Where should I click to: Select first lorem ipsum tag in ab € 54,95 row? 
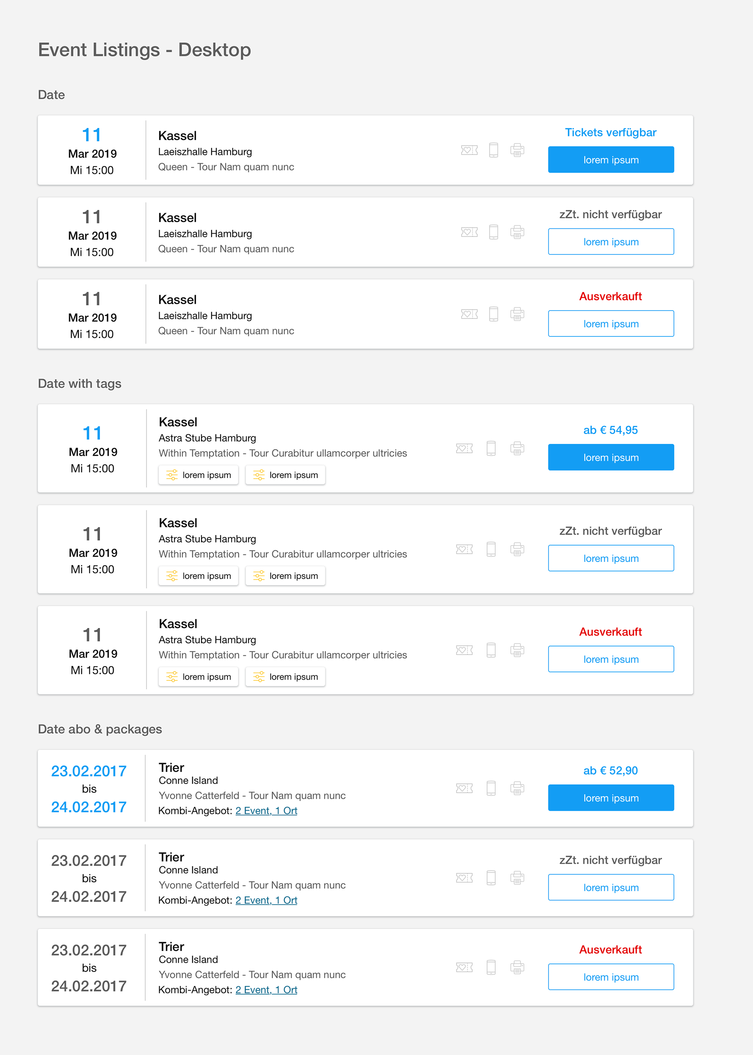pos(198,475)
